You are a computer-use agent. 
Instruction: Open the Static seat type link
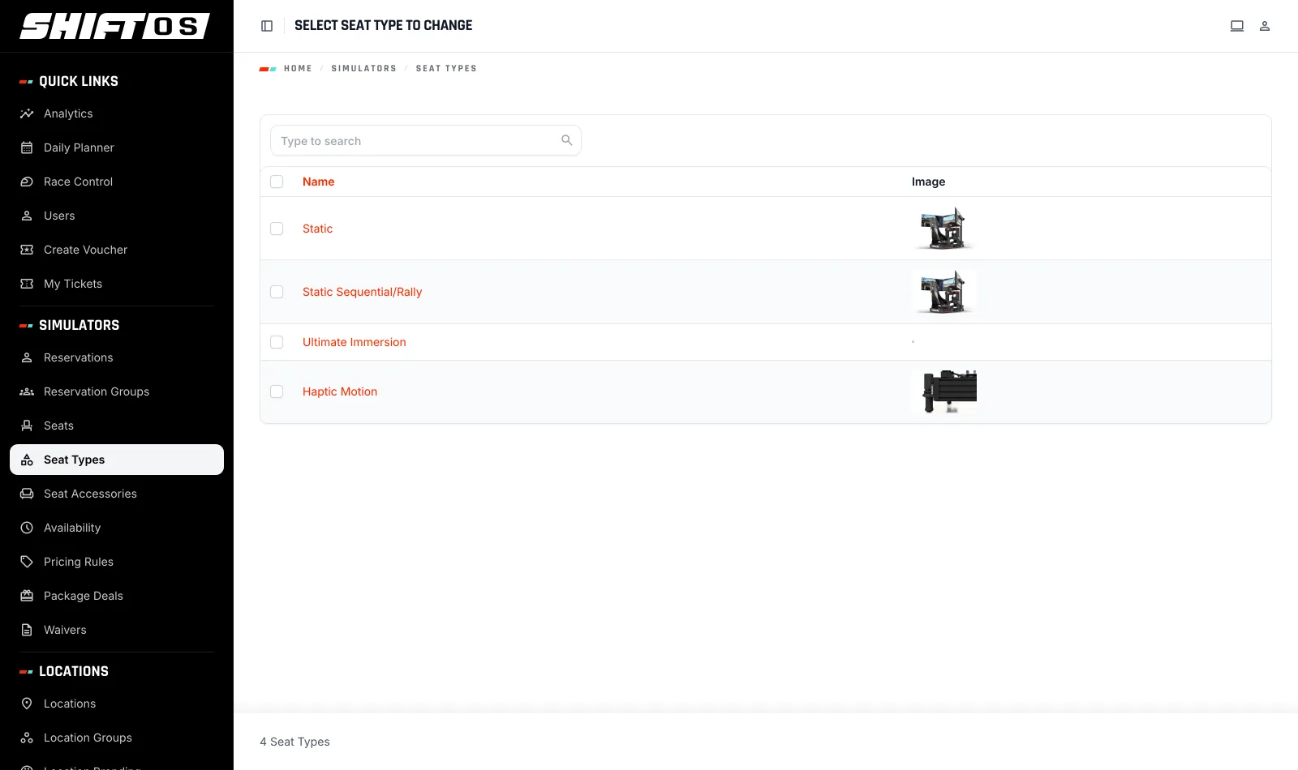tap(317, 229)
